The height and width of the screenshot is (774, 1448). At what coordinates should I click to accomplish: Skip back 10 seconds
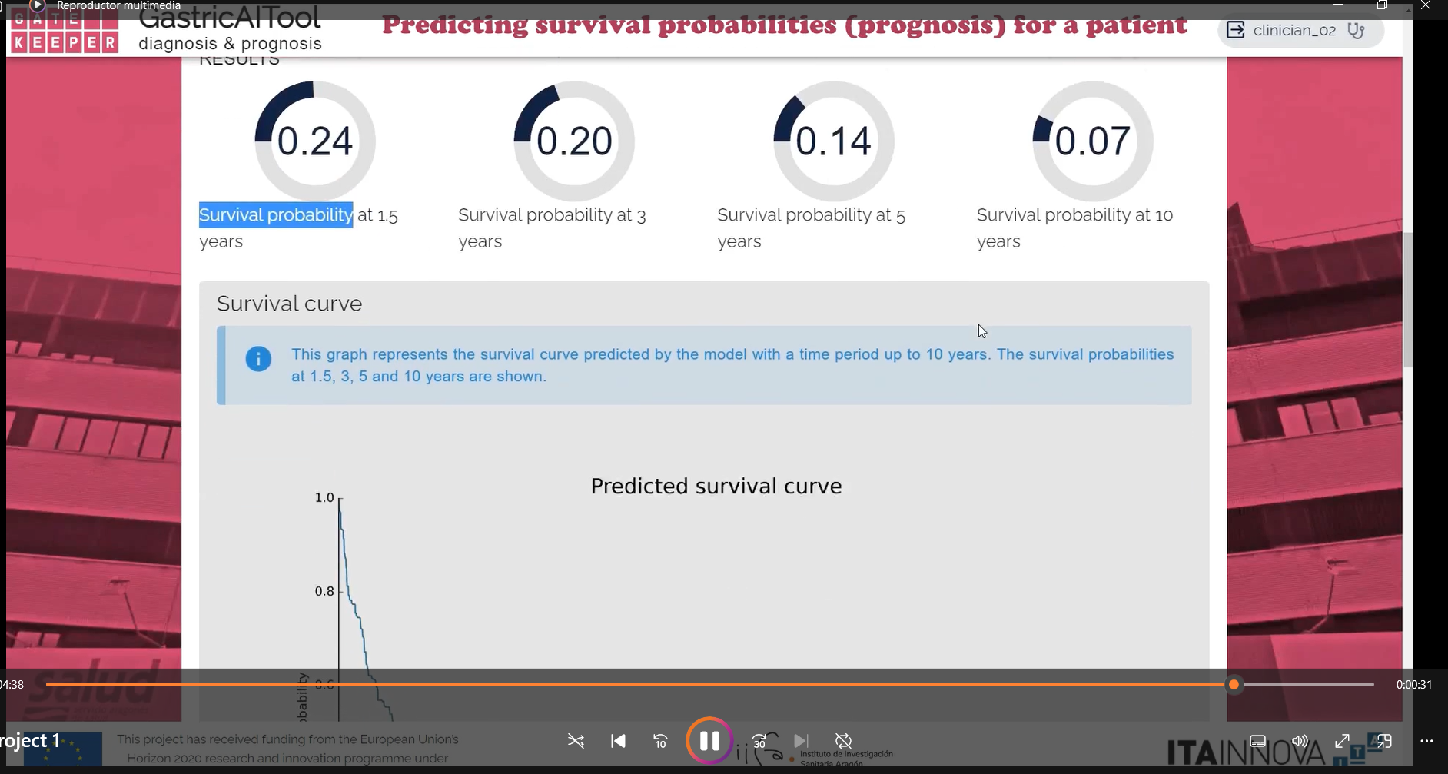click(x=660, y=741)
